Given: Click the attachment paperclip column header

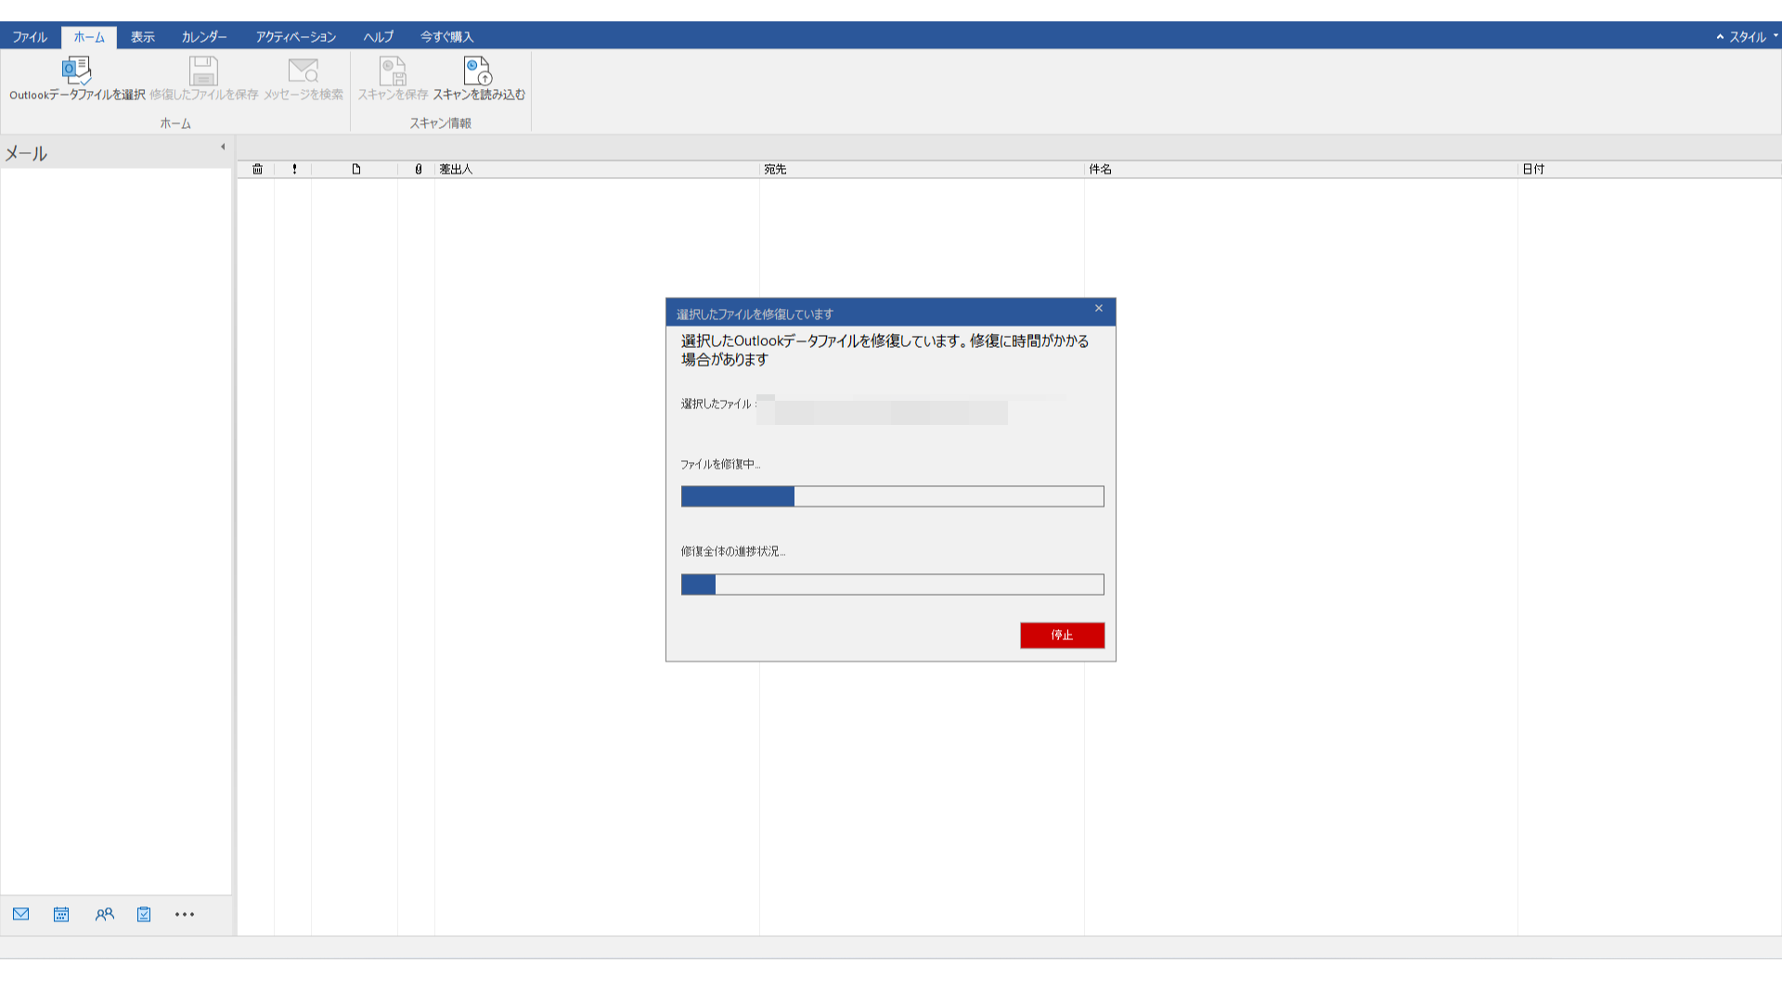Looking at the screenshot, I should pos(418,169).
